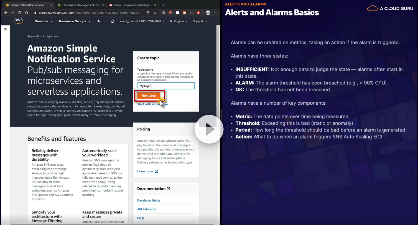Open the Developer Guide link
The width and height of the screenshot is (418, 225).
pyautogui.click(x=149, y=200)
